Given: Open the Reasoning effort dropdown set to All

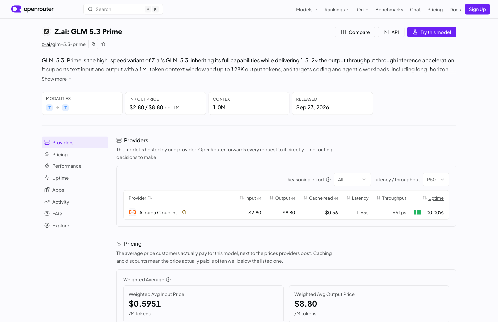Looking at the screenshot, I should [x=352, y=180].
